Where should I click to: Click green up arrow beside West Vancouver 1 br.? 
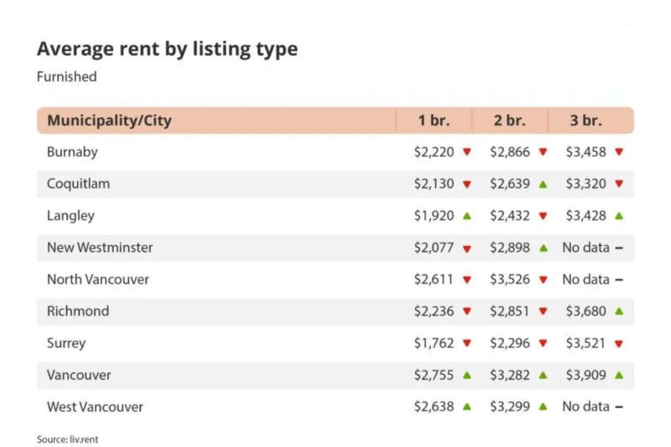467,407
